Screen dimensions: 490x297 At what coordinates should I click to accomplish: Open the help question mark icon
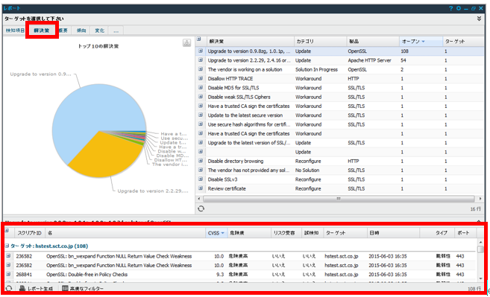coord(450,8)
